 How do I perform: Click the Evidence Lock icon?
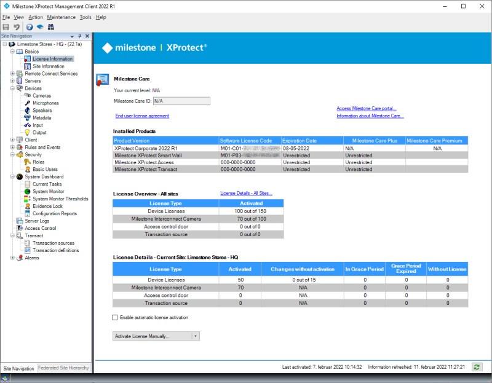point(27,206)
